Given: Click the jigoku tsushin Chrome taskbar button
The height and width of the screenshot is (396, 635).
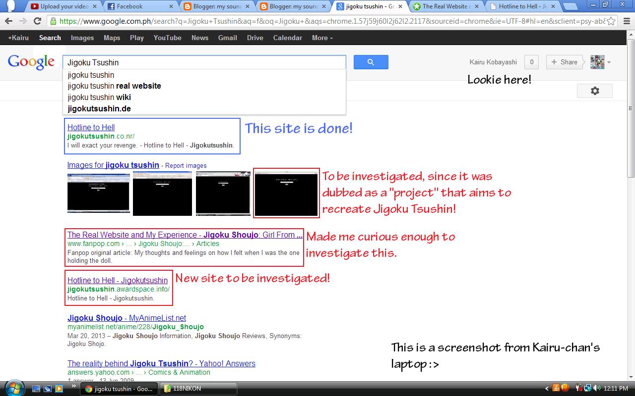Looking at the screenshot, I should [119, 389].
